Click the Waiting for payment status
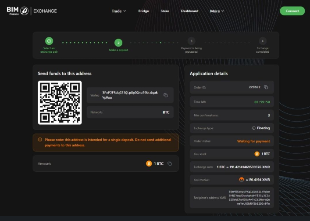This screenshot has width=310, height=221. (x=253, y=141)
